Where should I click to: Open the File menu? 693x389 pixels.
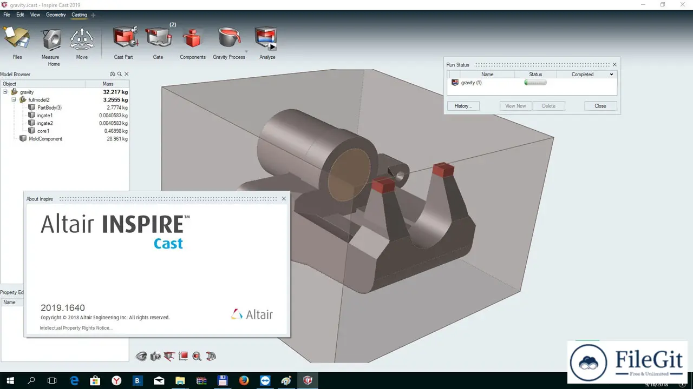[6, 15]
